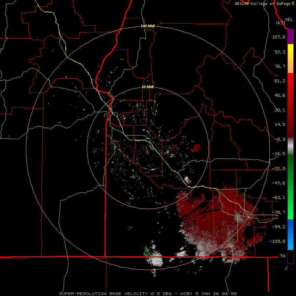Click the yellow-orange segment of color bar
Viewport: 296px width, 296px height.
(290, 59)
